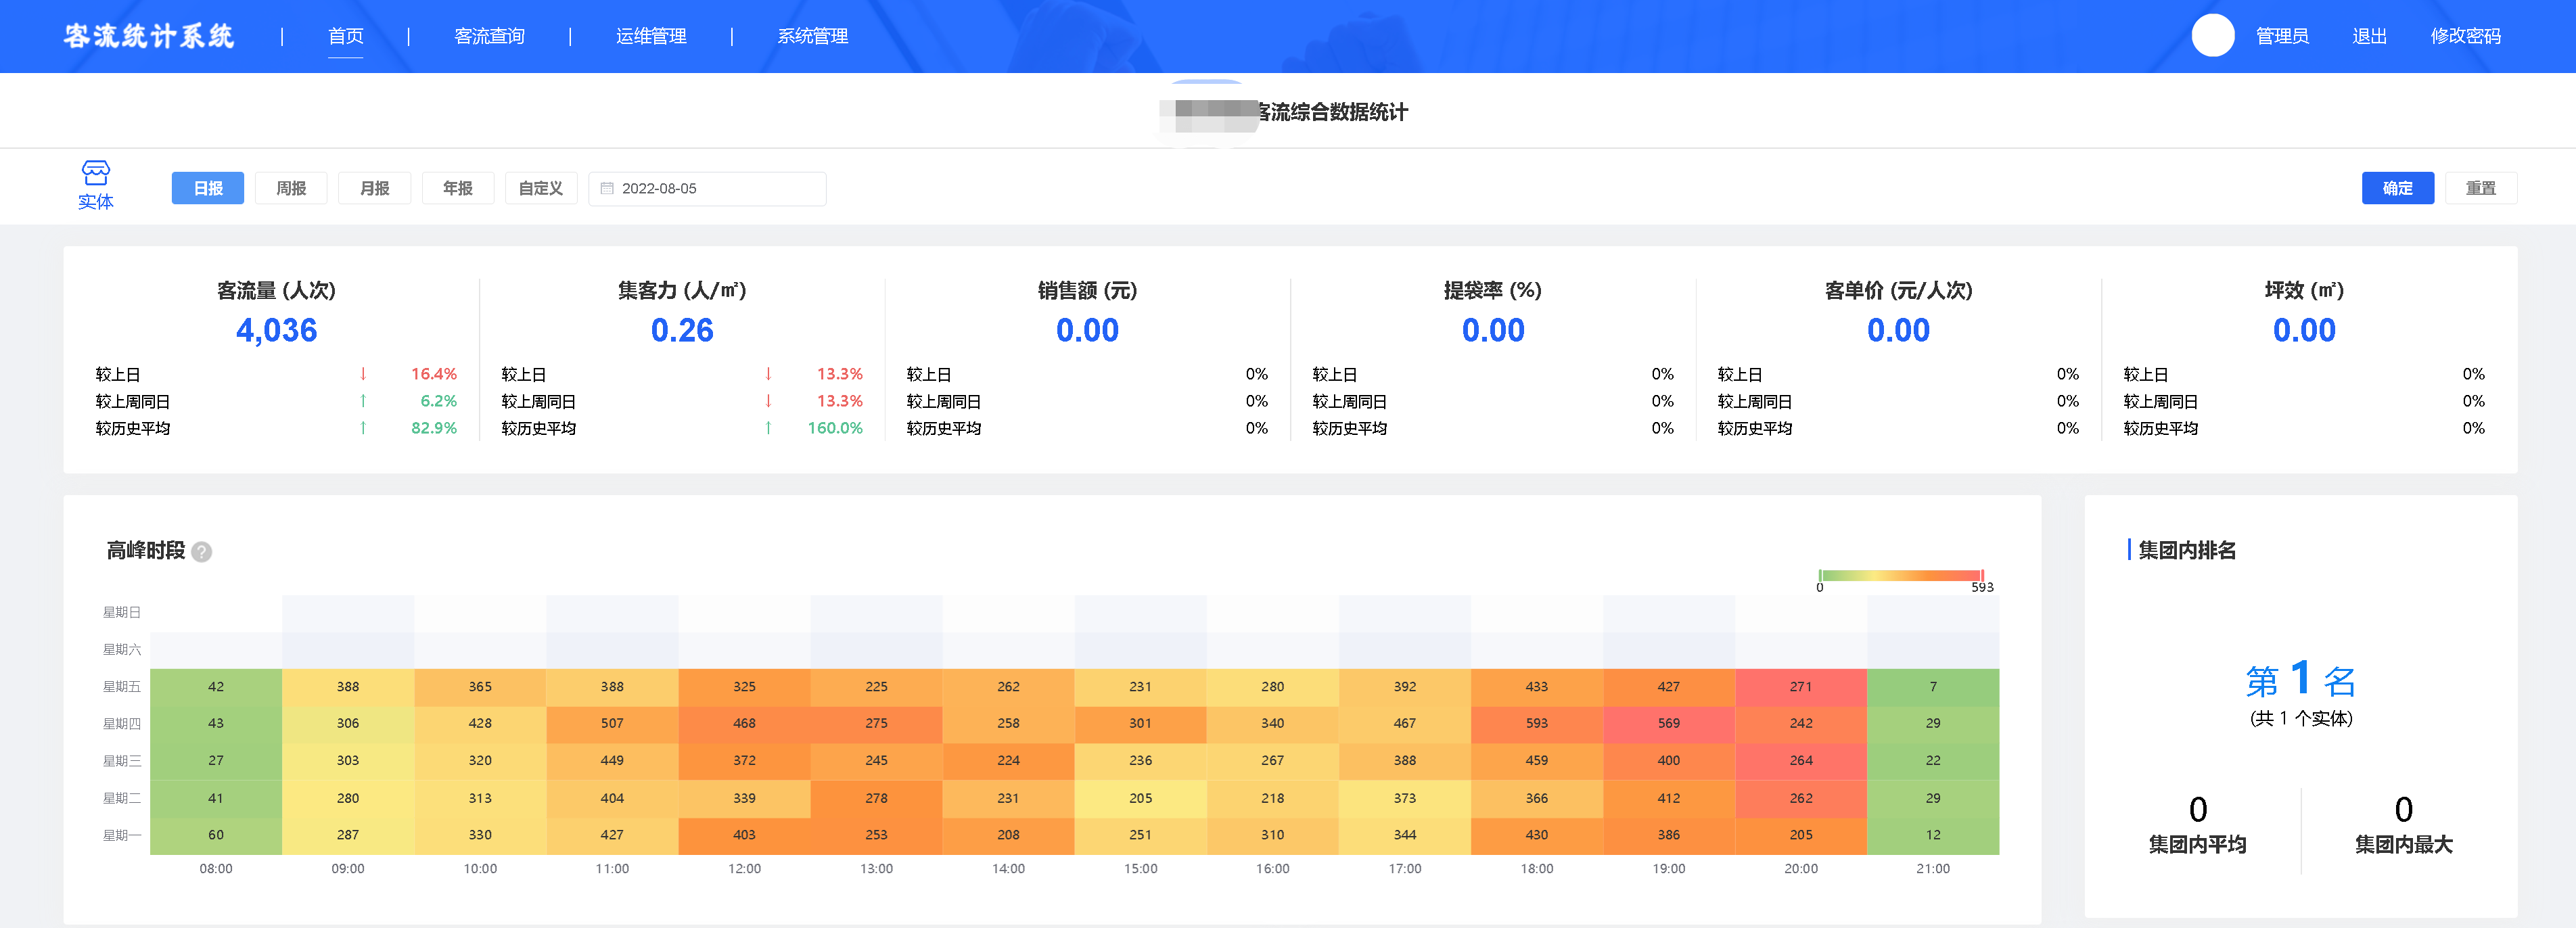Switch to 周报 report mode
The width and height of the screenshot is (2576, 928).
click(291, 188)
